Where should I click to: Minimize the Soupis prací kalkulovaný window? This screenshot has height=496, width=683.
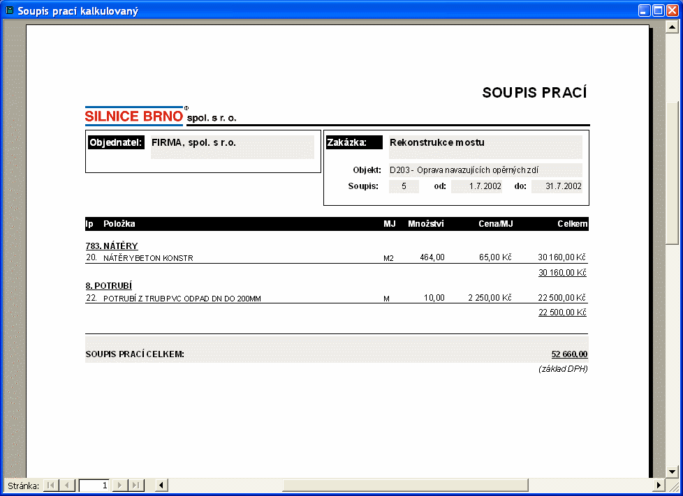[x=644, y=10]
